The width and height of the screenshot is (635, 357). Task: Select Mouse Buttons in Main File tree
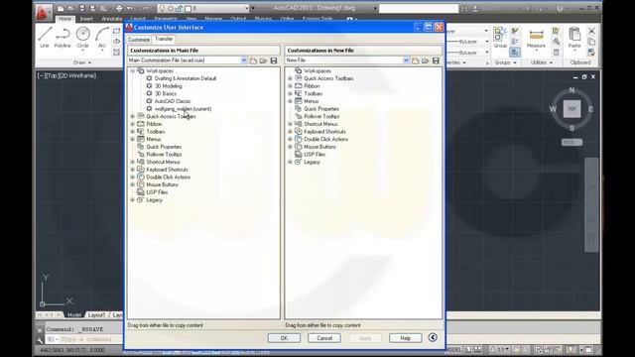pos(162,184)
